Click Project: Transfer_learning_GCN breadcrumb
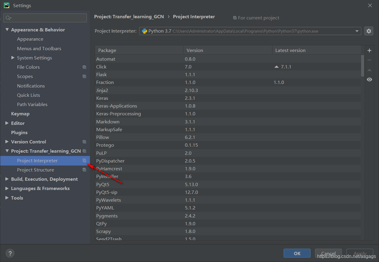Viewport: 379px width, 262px height. pyautogui.click(x=129, y=17)
